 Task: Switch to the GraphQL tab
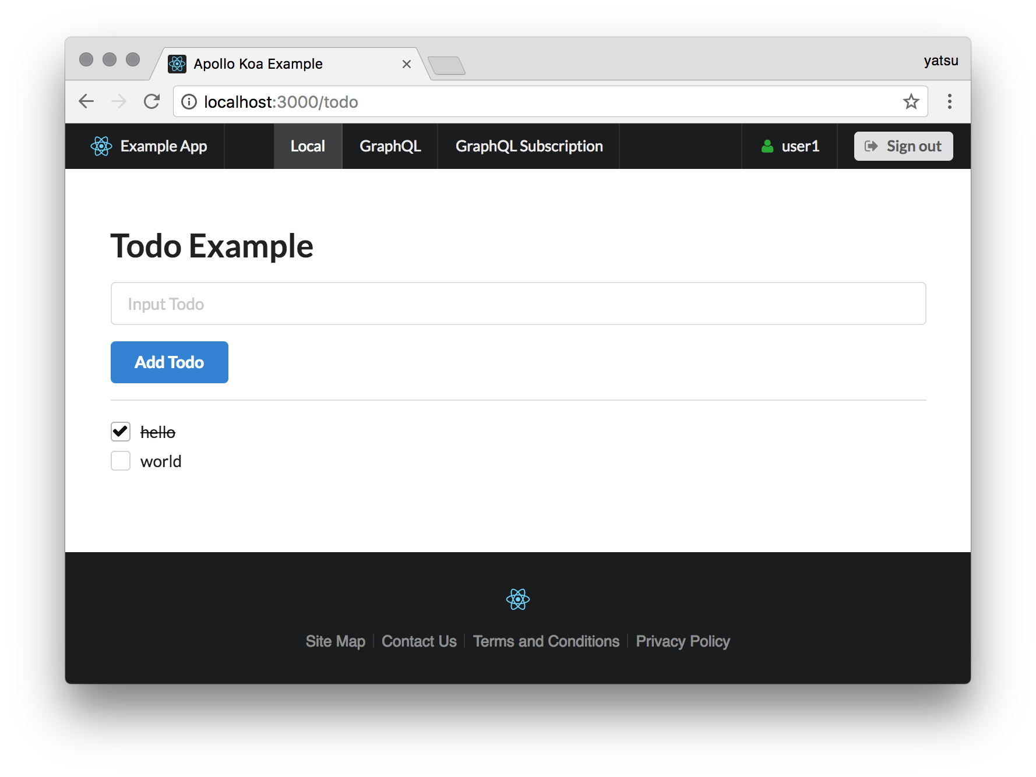point(390,146)
